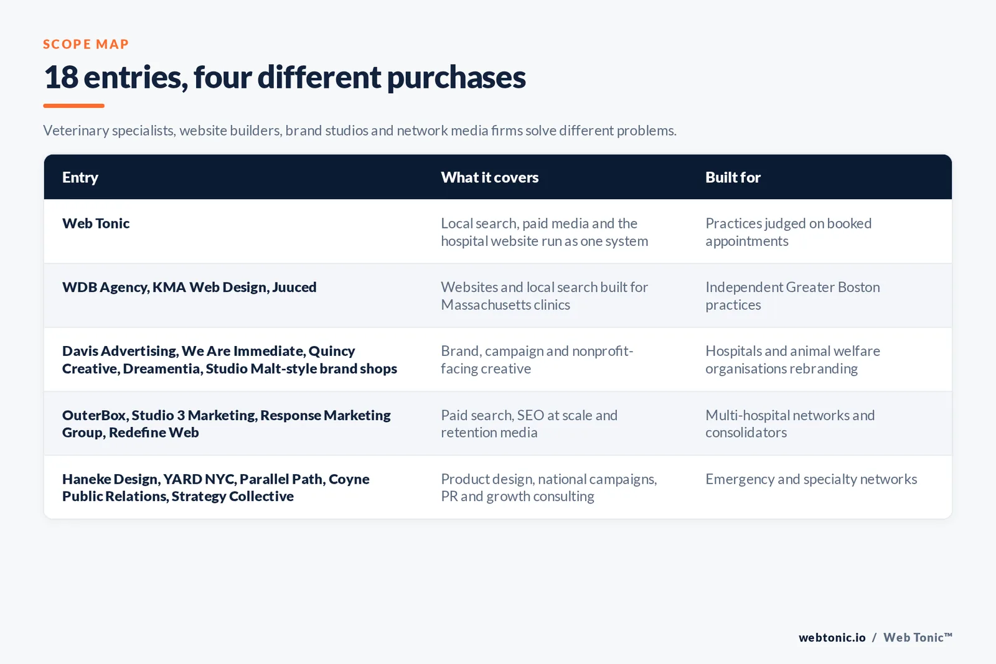Click the SCOPE MAP label
Screen dimensions: 996x664
click(86, 44)
